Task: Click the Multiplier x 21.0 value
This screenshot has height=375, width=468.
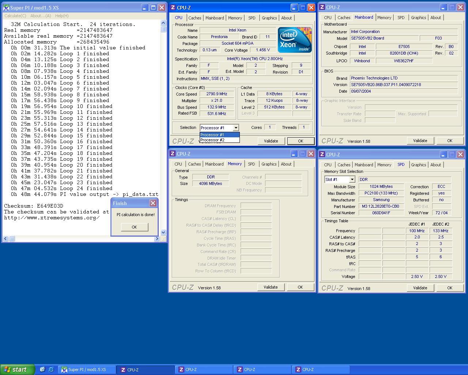Action: click(x=217, y=100)
